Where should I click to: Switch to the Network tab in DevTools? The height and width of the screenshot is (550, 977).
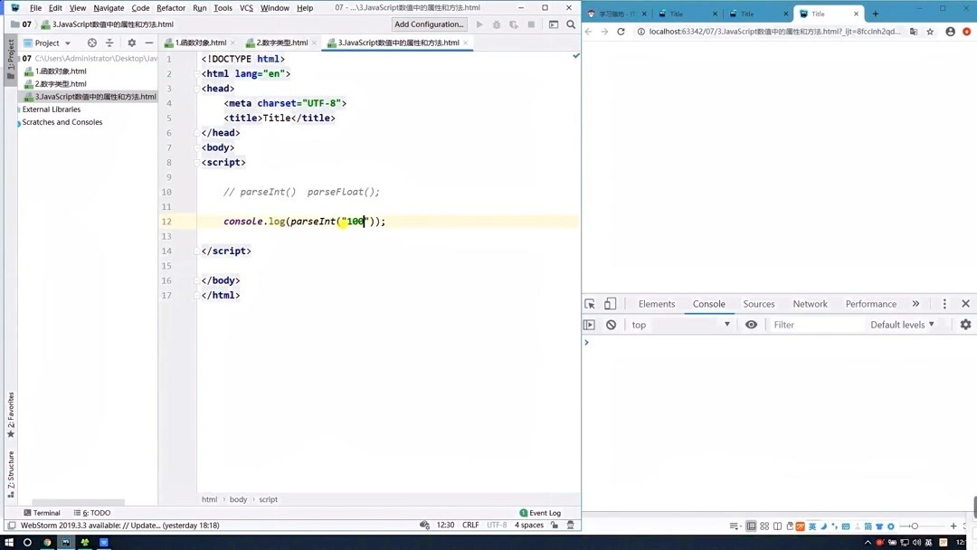coord(810,304)
